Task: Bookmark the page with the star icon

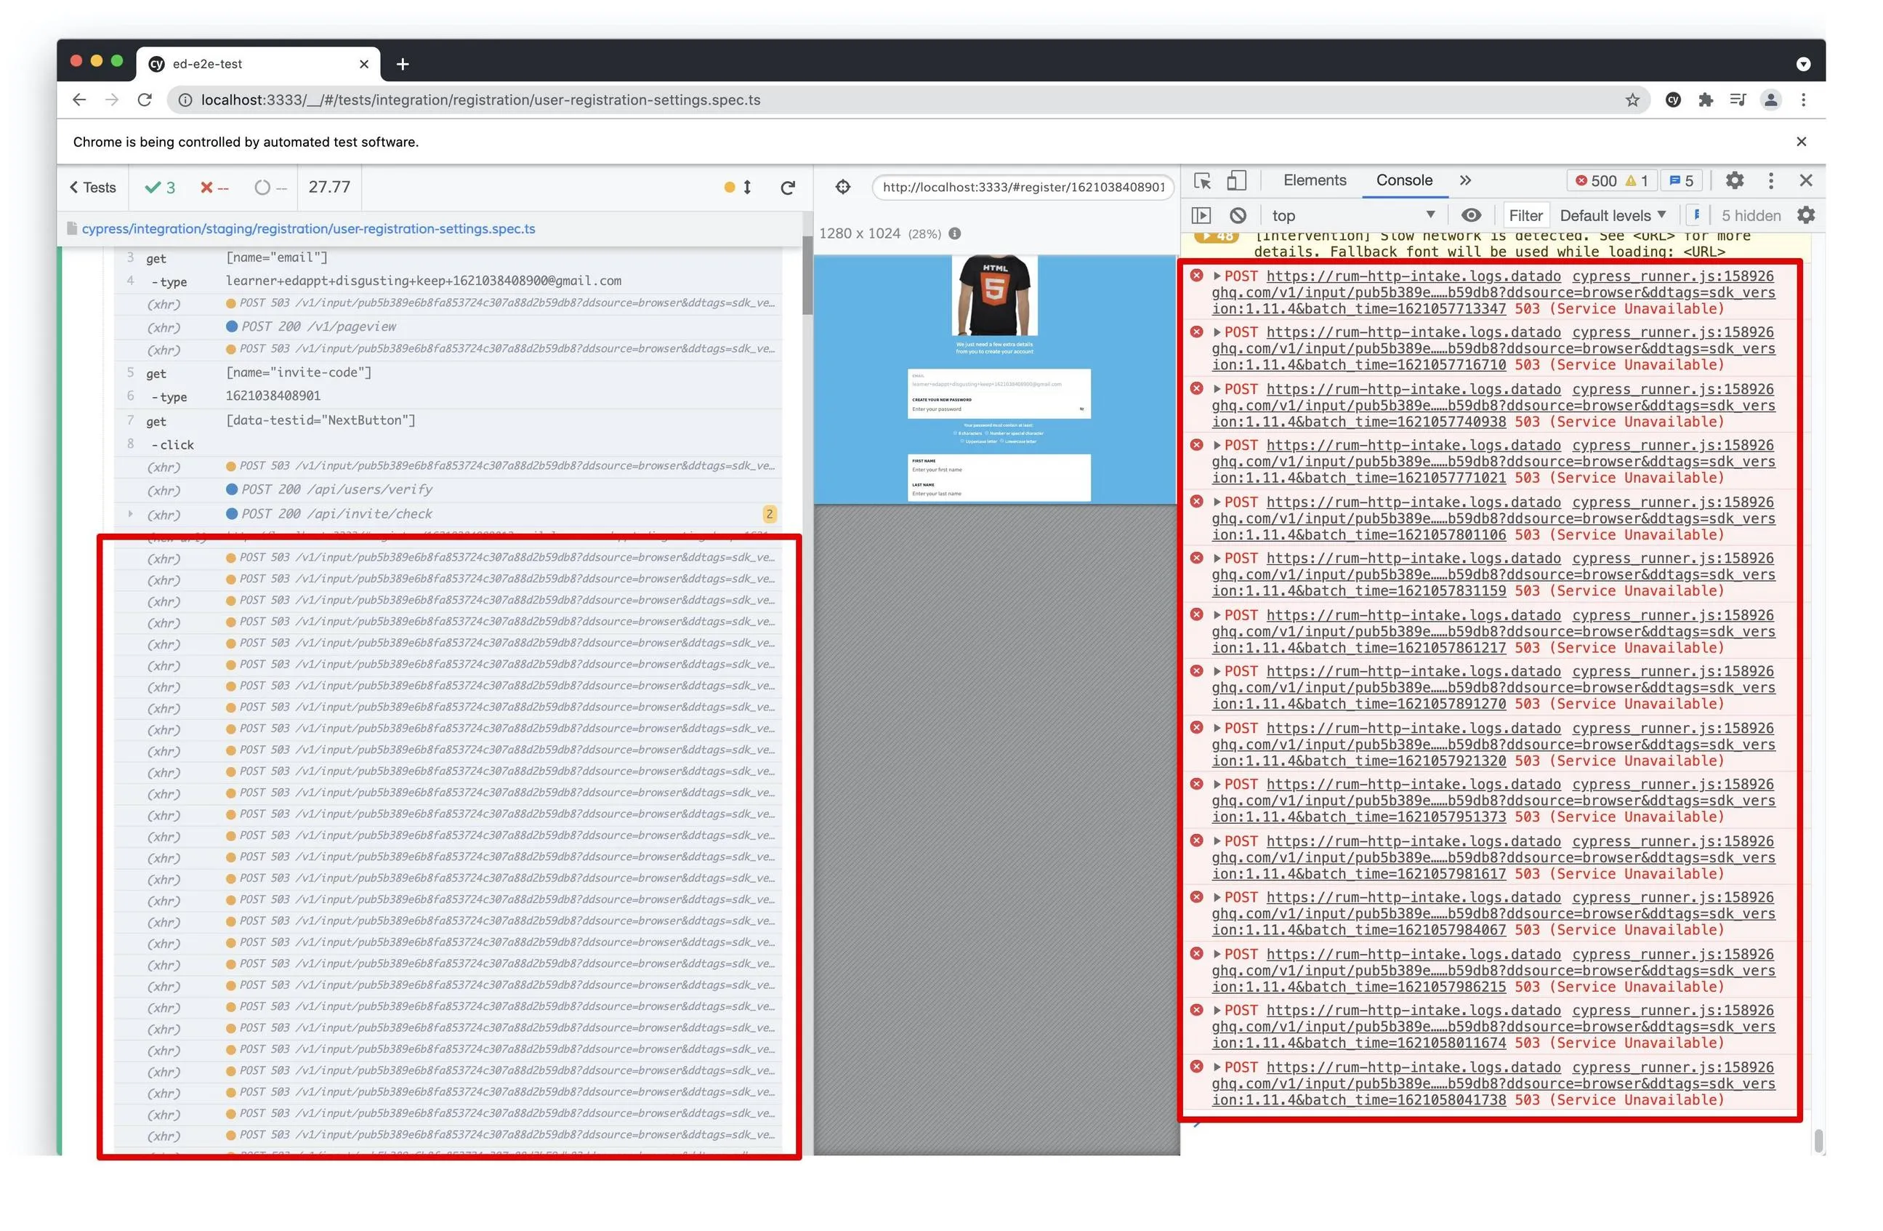Action: pos(1632,100)
